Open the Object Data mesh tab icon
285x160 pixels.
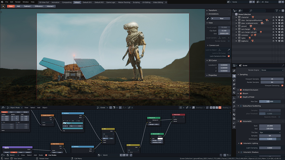click(234, 110)
